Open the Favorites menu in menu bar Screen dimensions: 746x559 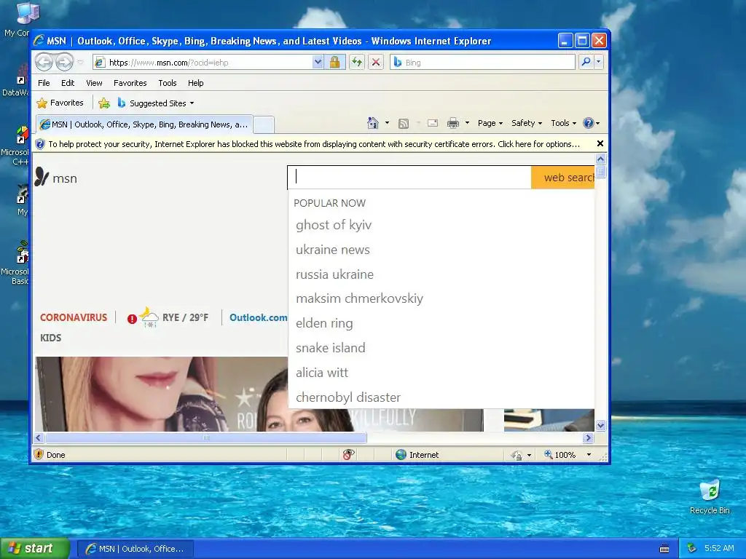click(x=130, y=83)
